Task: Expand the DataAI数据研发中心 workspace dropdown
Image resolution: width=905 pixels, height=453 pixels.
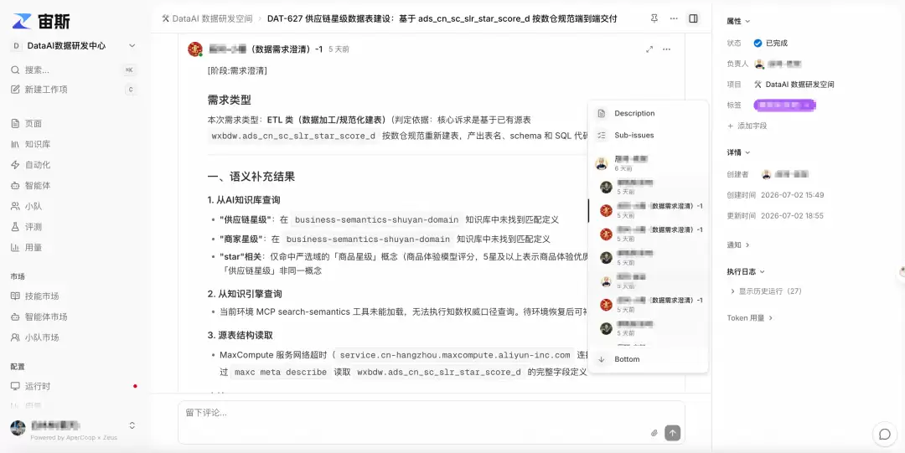Action: tap(132, 45)
